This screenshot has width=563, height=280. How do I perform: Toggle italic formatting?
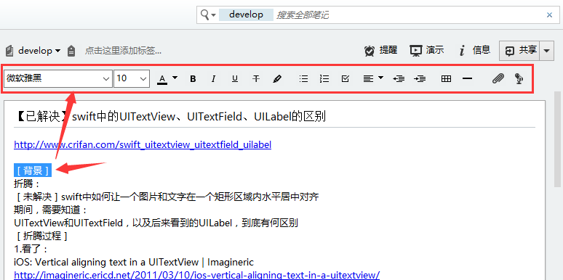(214, 79)
